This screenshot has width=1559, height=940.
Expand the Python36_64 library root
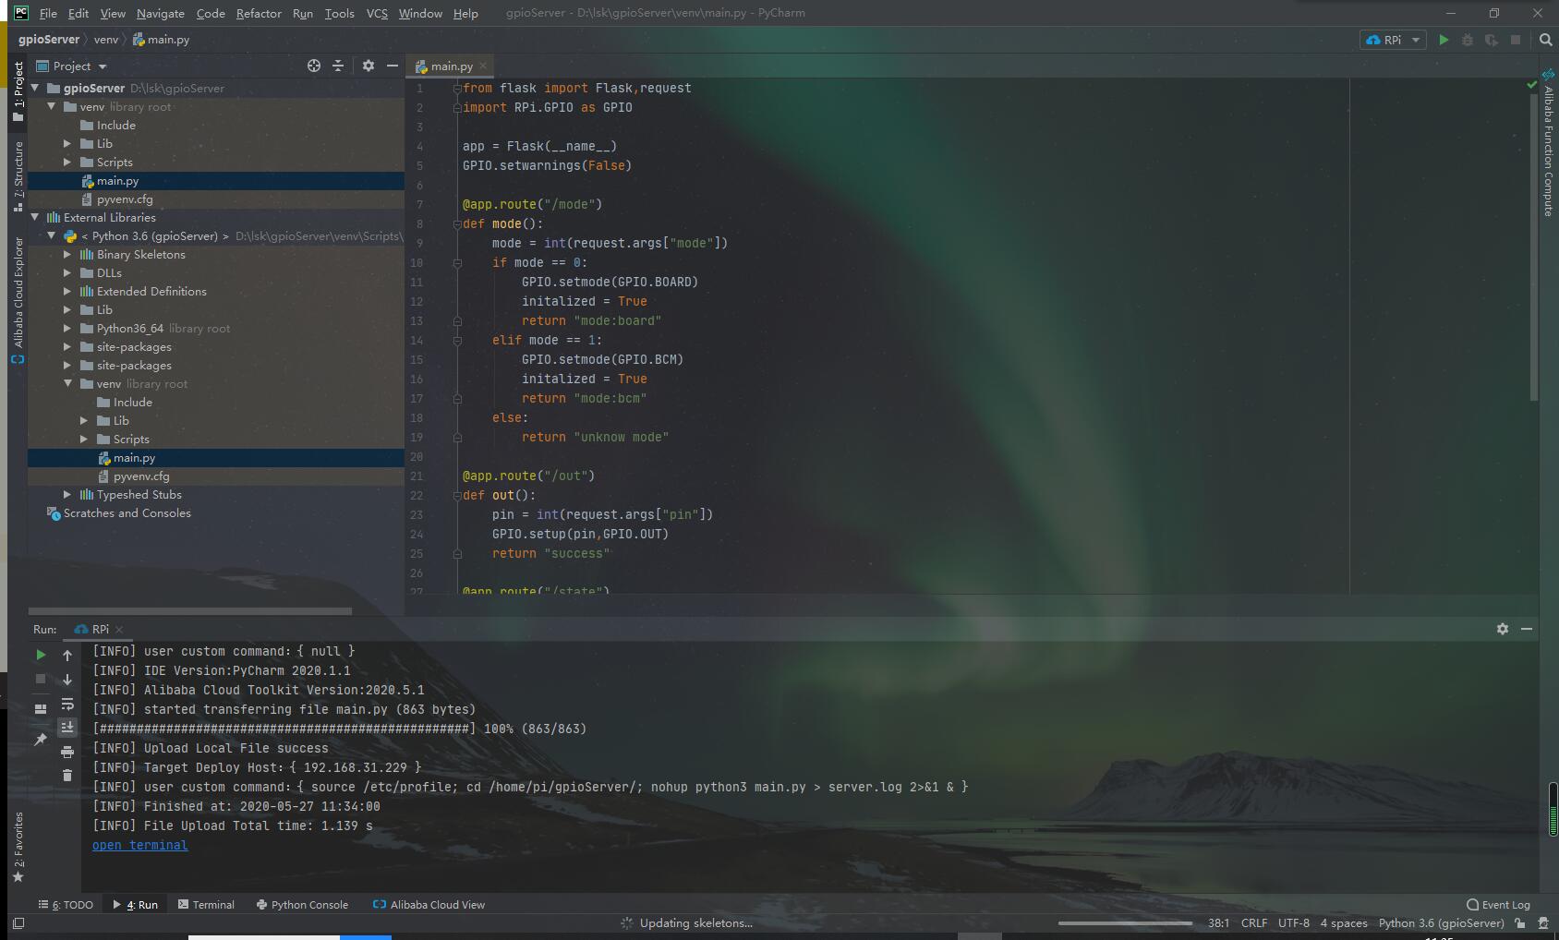tap(67, 328)
